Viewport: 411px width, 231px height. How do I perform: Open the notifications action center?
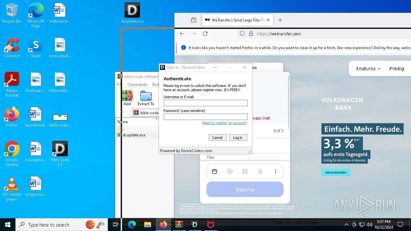[x=400, y=225]
